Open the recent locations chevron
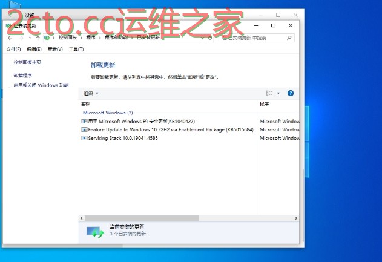This screenshot has width=382, height=262. coord(30,38)
